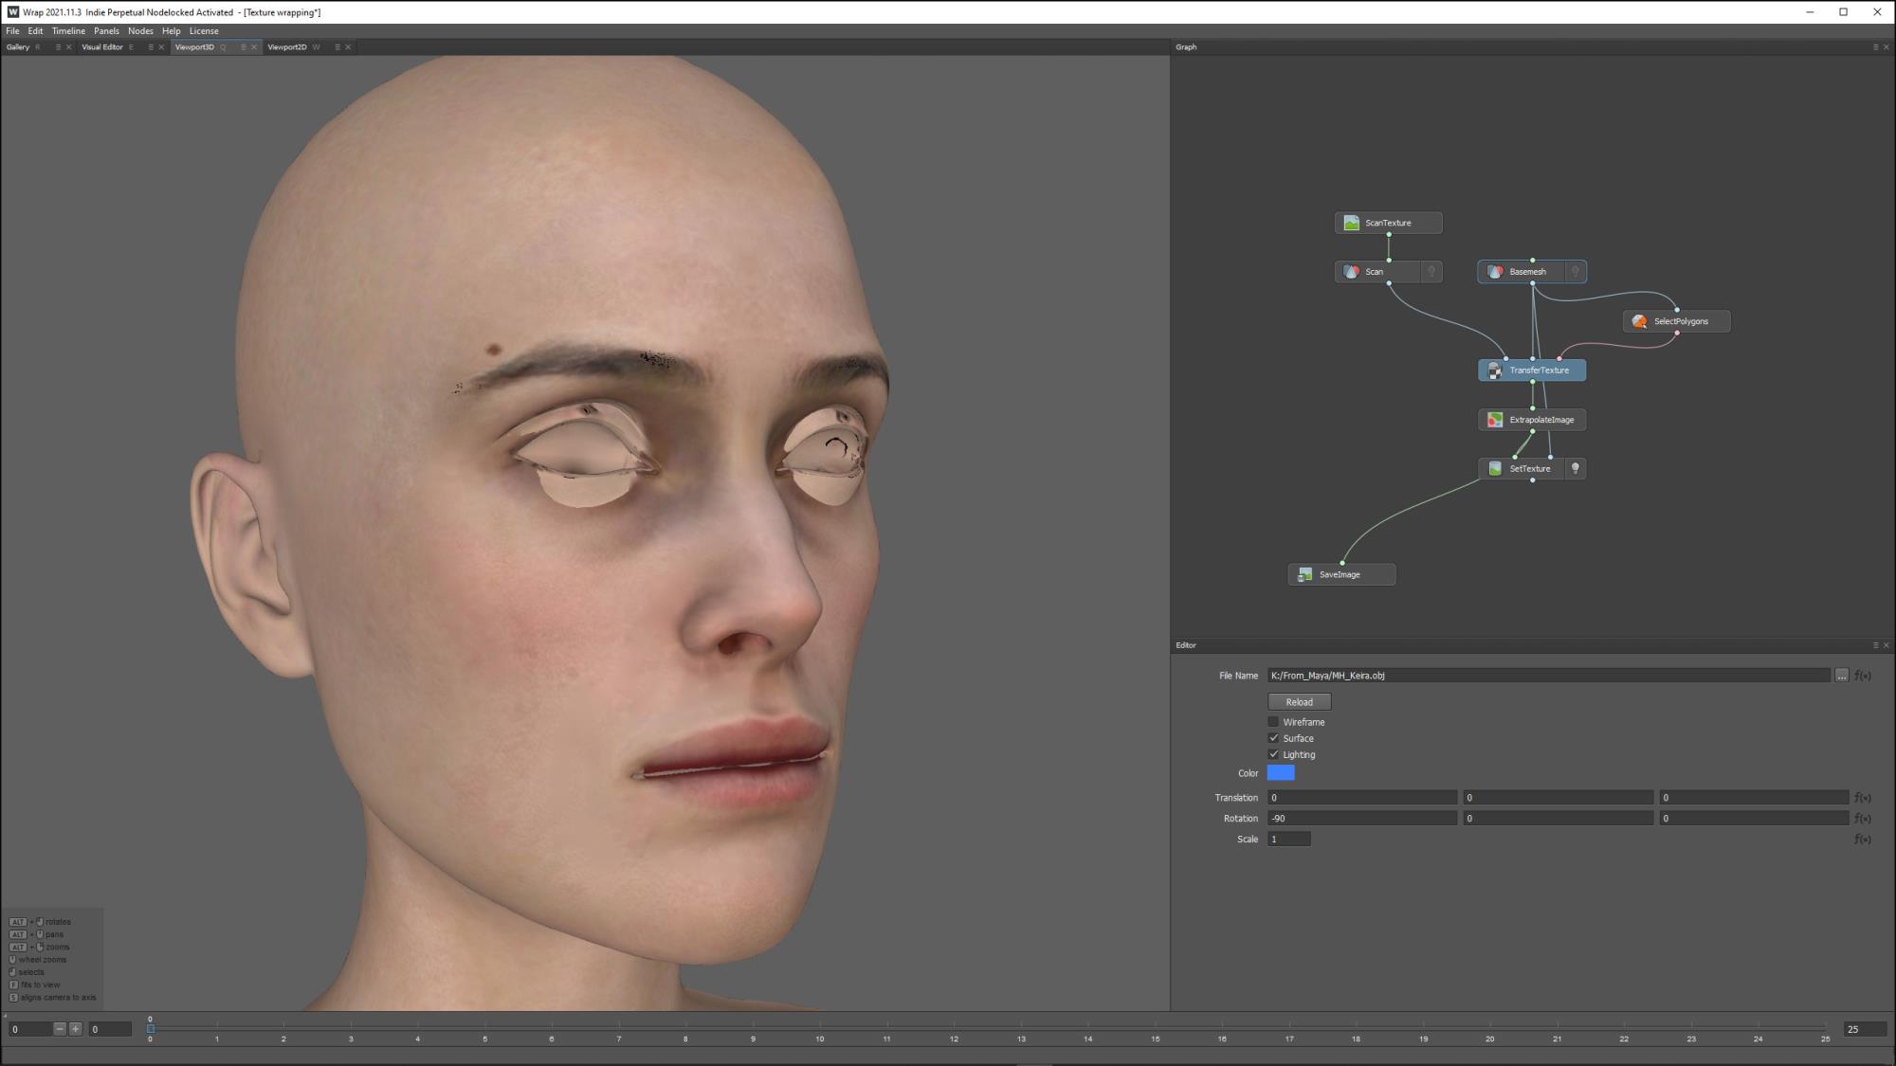Toggle the SetTexture node visibility bulb
Screen dimensions: 1896x1066
[x=1576, y=469]
